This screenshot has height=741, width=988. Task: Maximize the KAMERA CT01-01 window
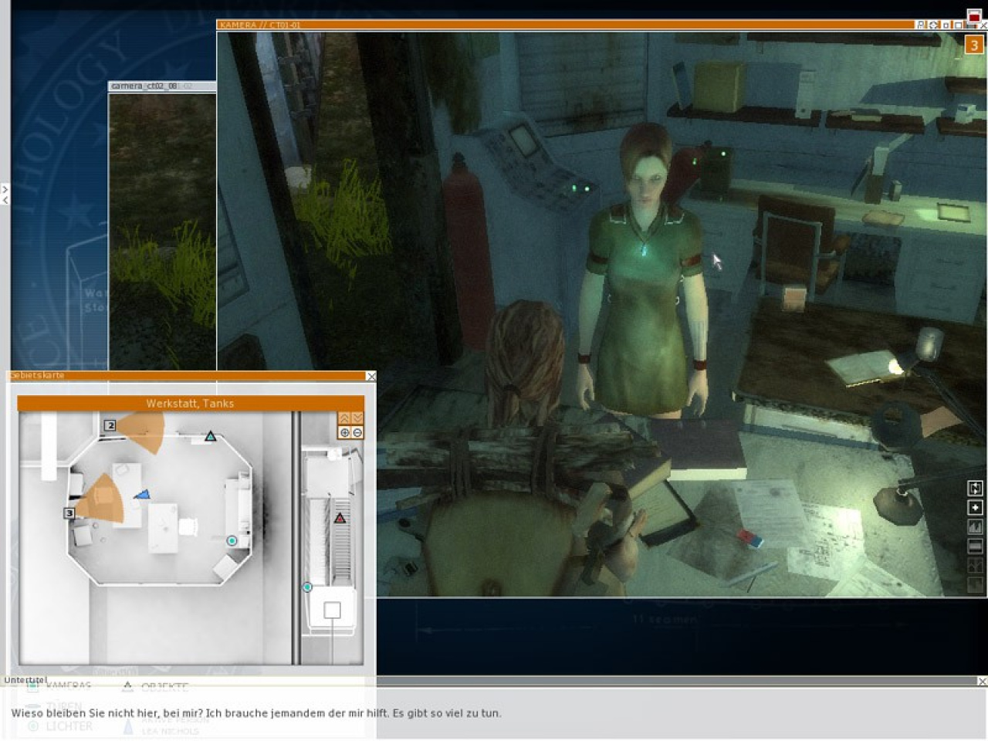(959, 25)
